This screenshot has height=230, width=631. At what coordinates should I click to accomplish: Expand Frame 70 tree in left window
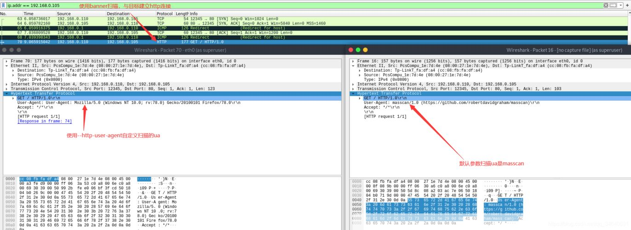click(6, 61)
